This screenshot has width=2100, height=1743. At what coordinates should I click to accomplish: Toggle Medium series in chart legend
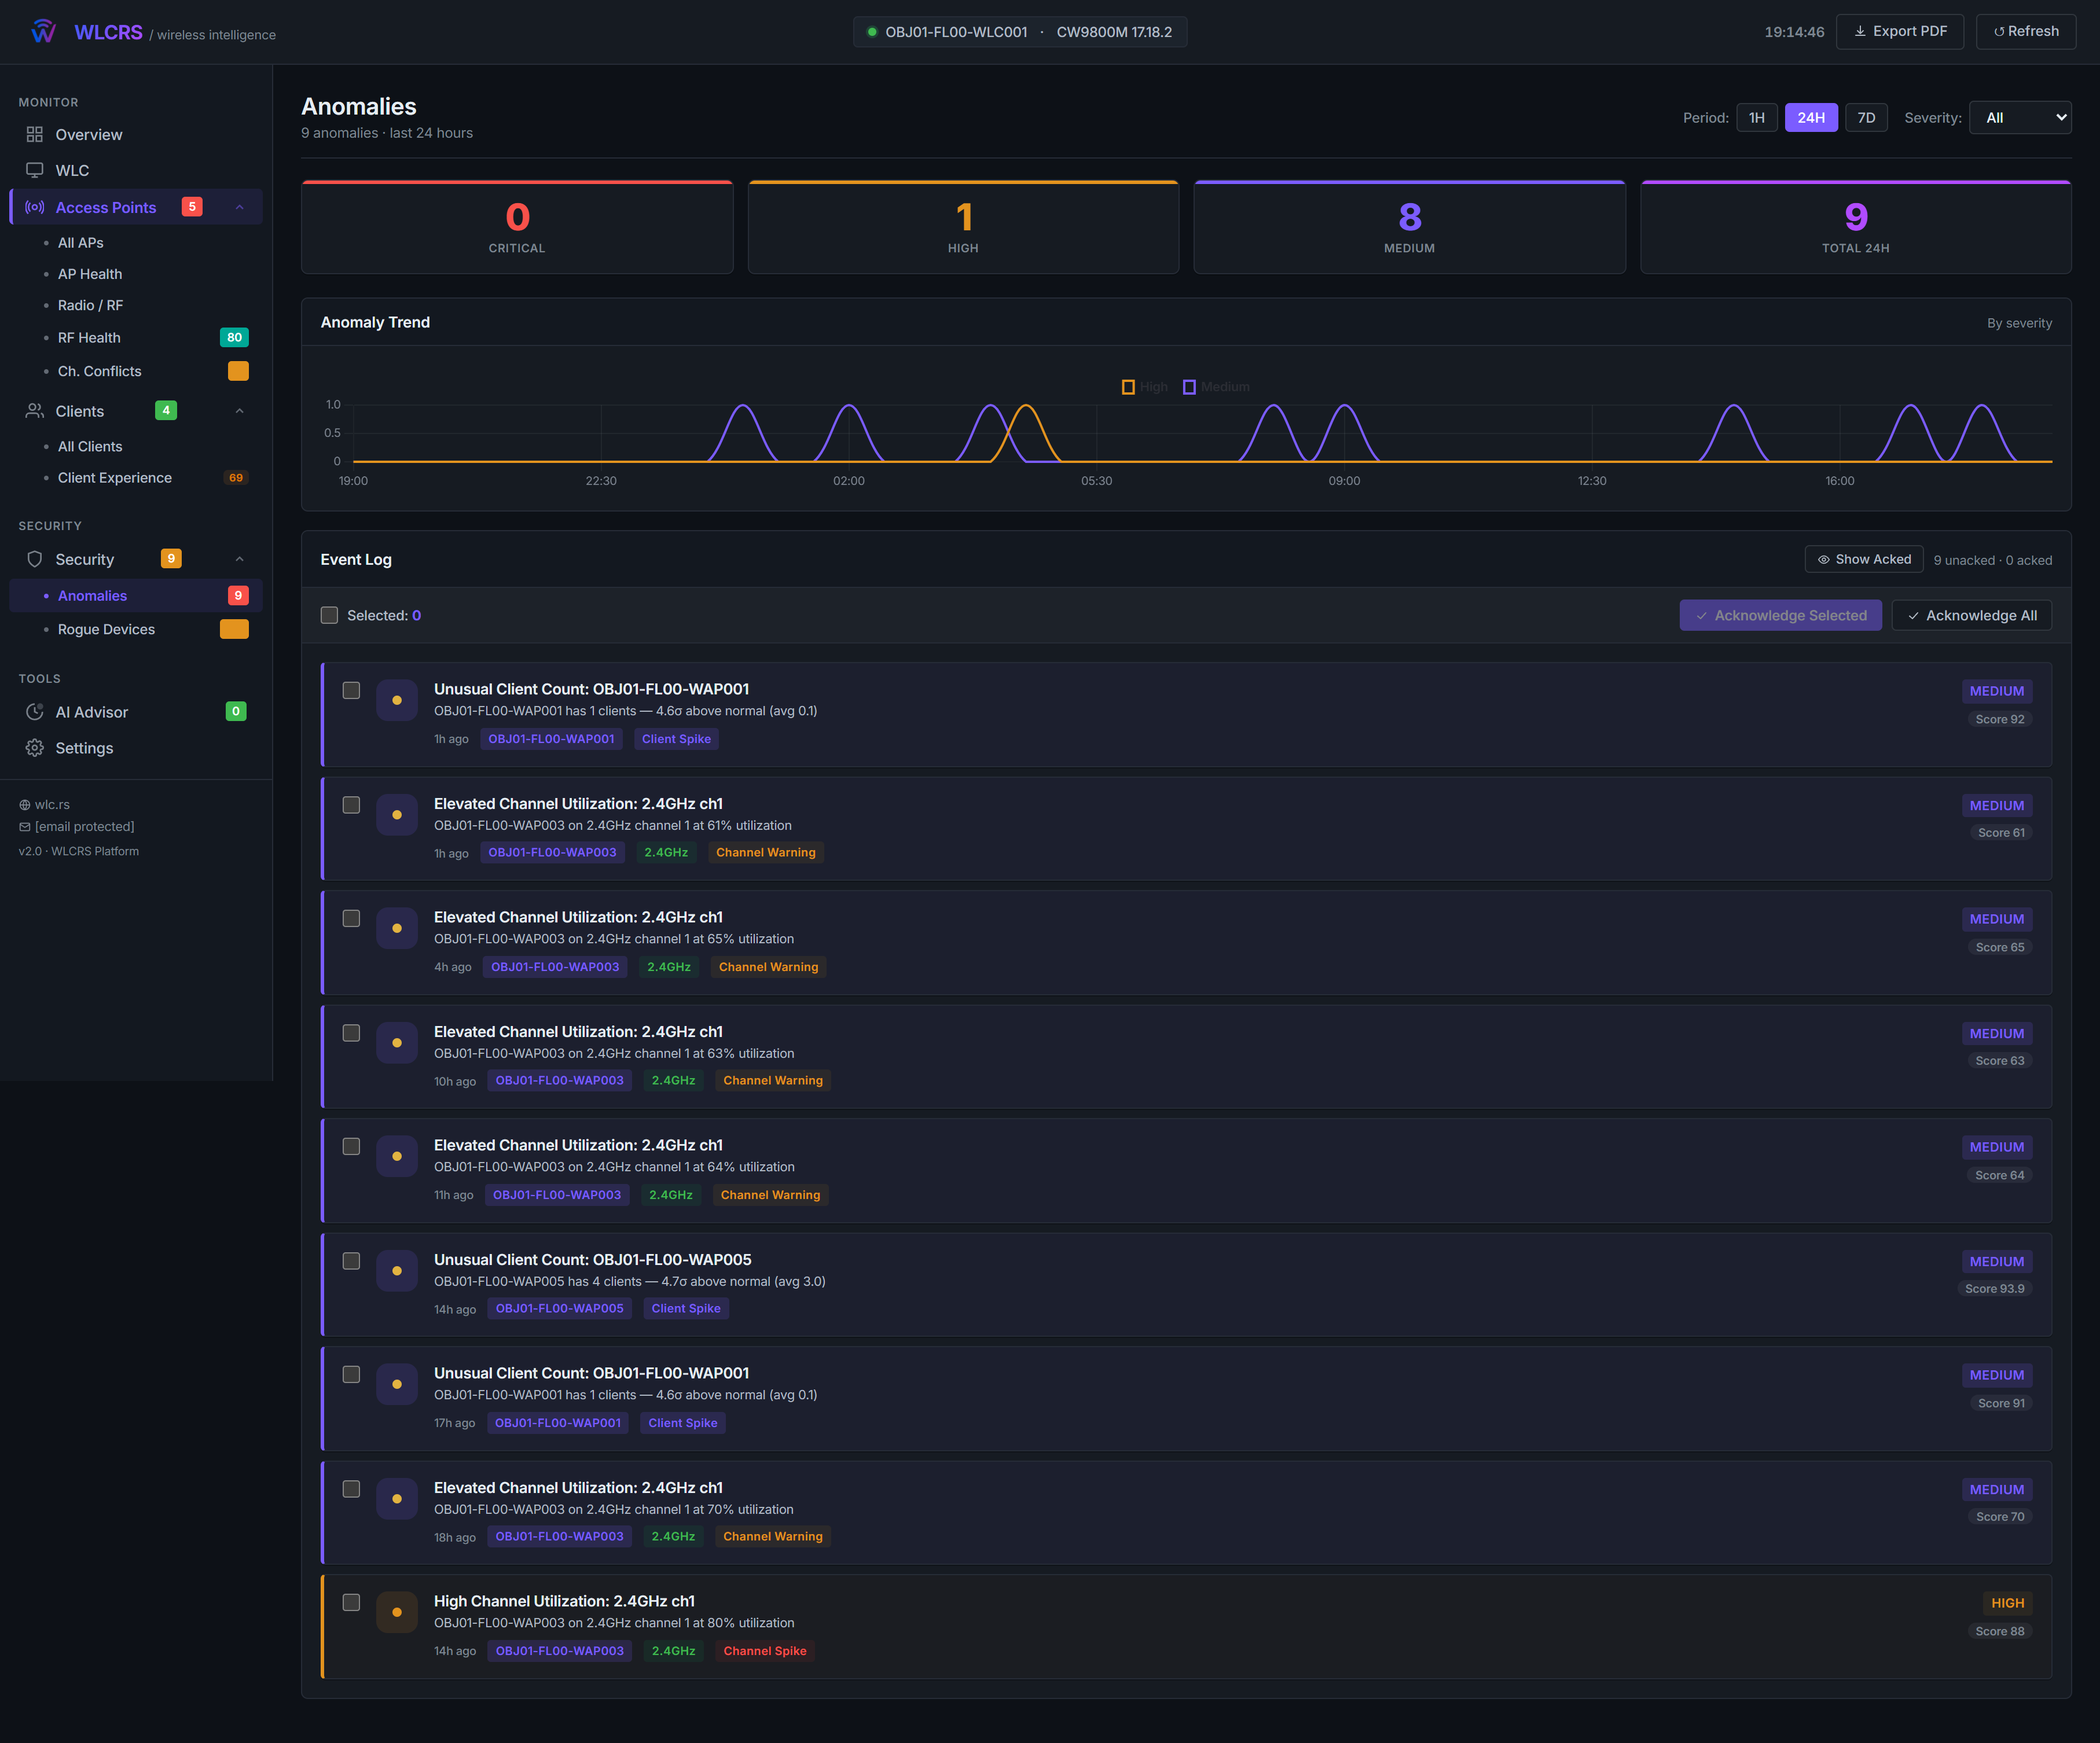click(1216, 387)
